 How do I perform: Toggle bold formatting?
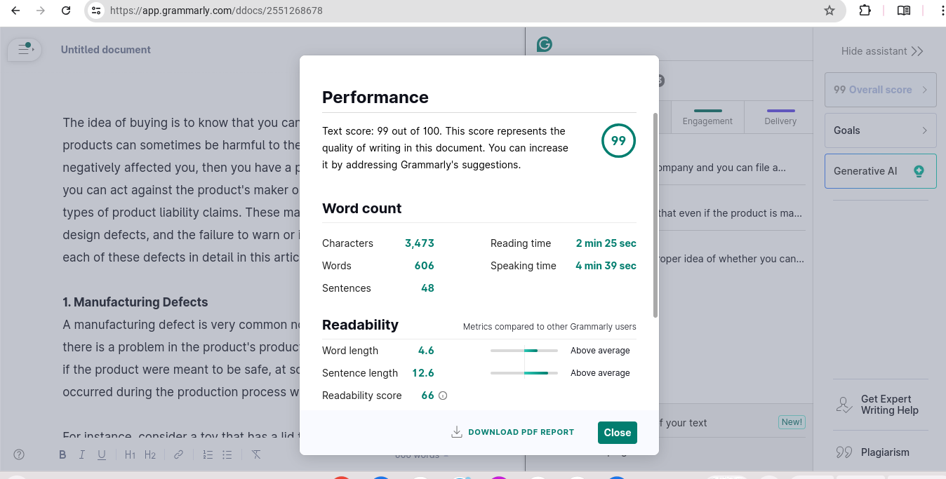(x=62, y=454)
